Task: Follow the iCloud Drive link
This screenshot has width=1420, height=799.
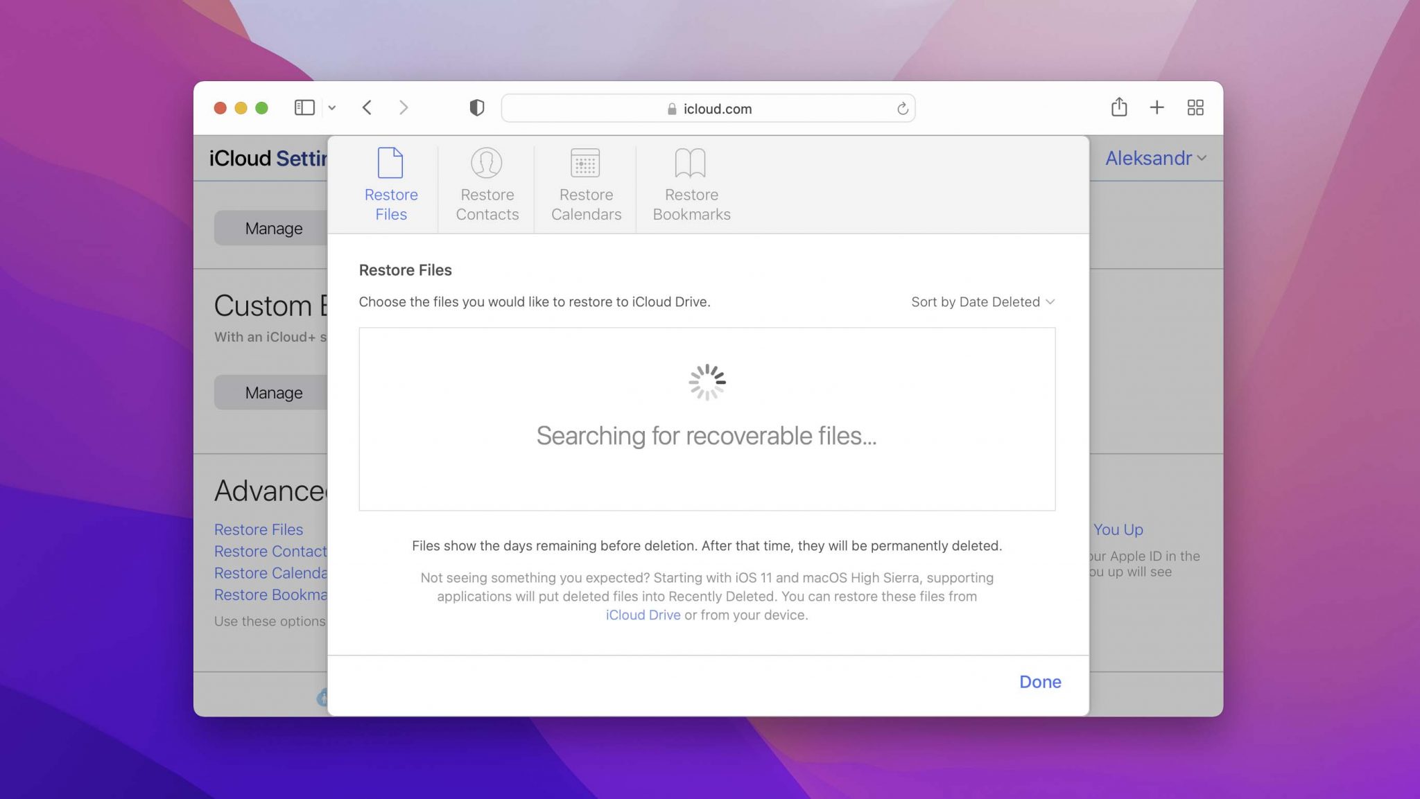Action: (643, 615)
